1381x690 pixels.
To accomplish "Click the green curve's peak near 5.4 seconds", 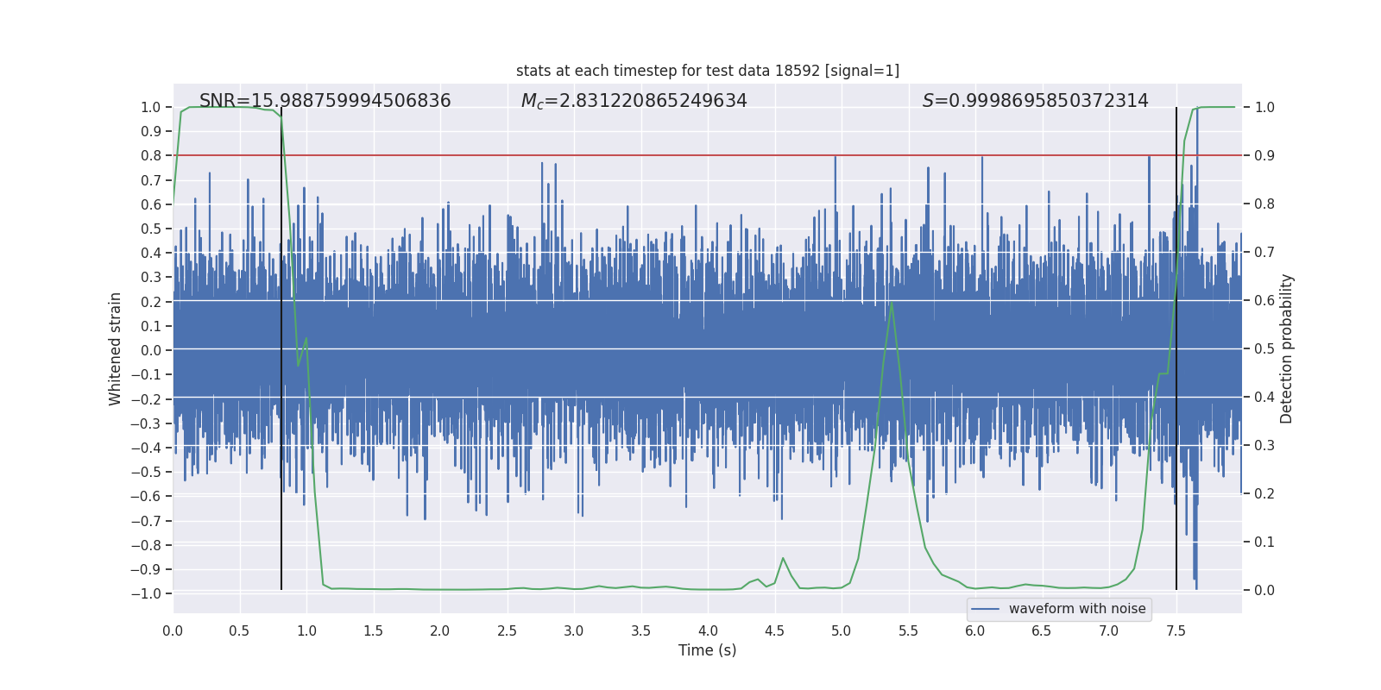I will click(x=891, y=303).
